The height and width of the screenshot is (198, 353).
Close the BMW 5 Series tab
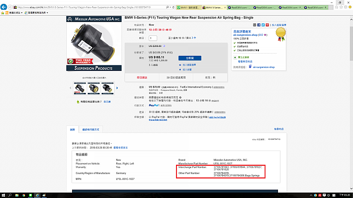225,7
